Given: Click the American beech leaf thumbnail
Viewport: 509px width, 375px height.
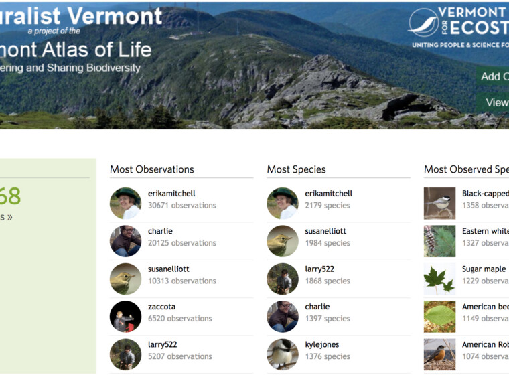Looking at the screenshot, I should (x=439, y=317).
